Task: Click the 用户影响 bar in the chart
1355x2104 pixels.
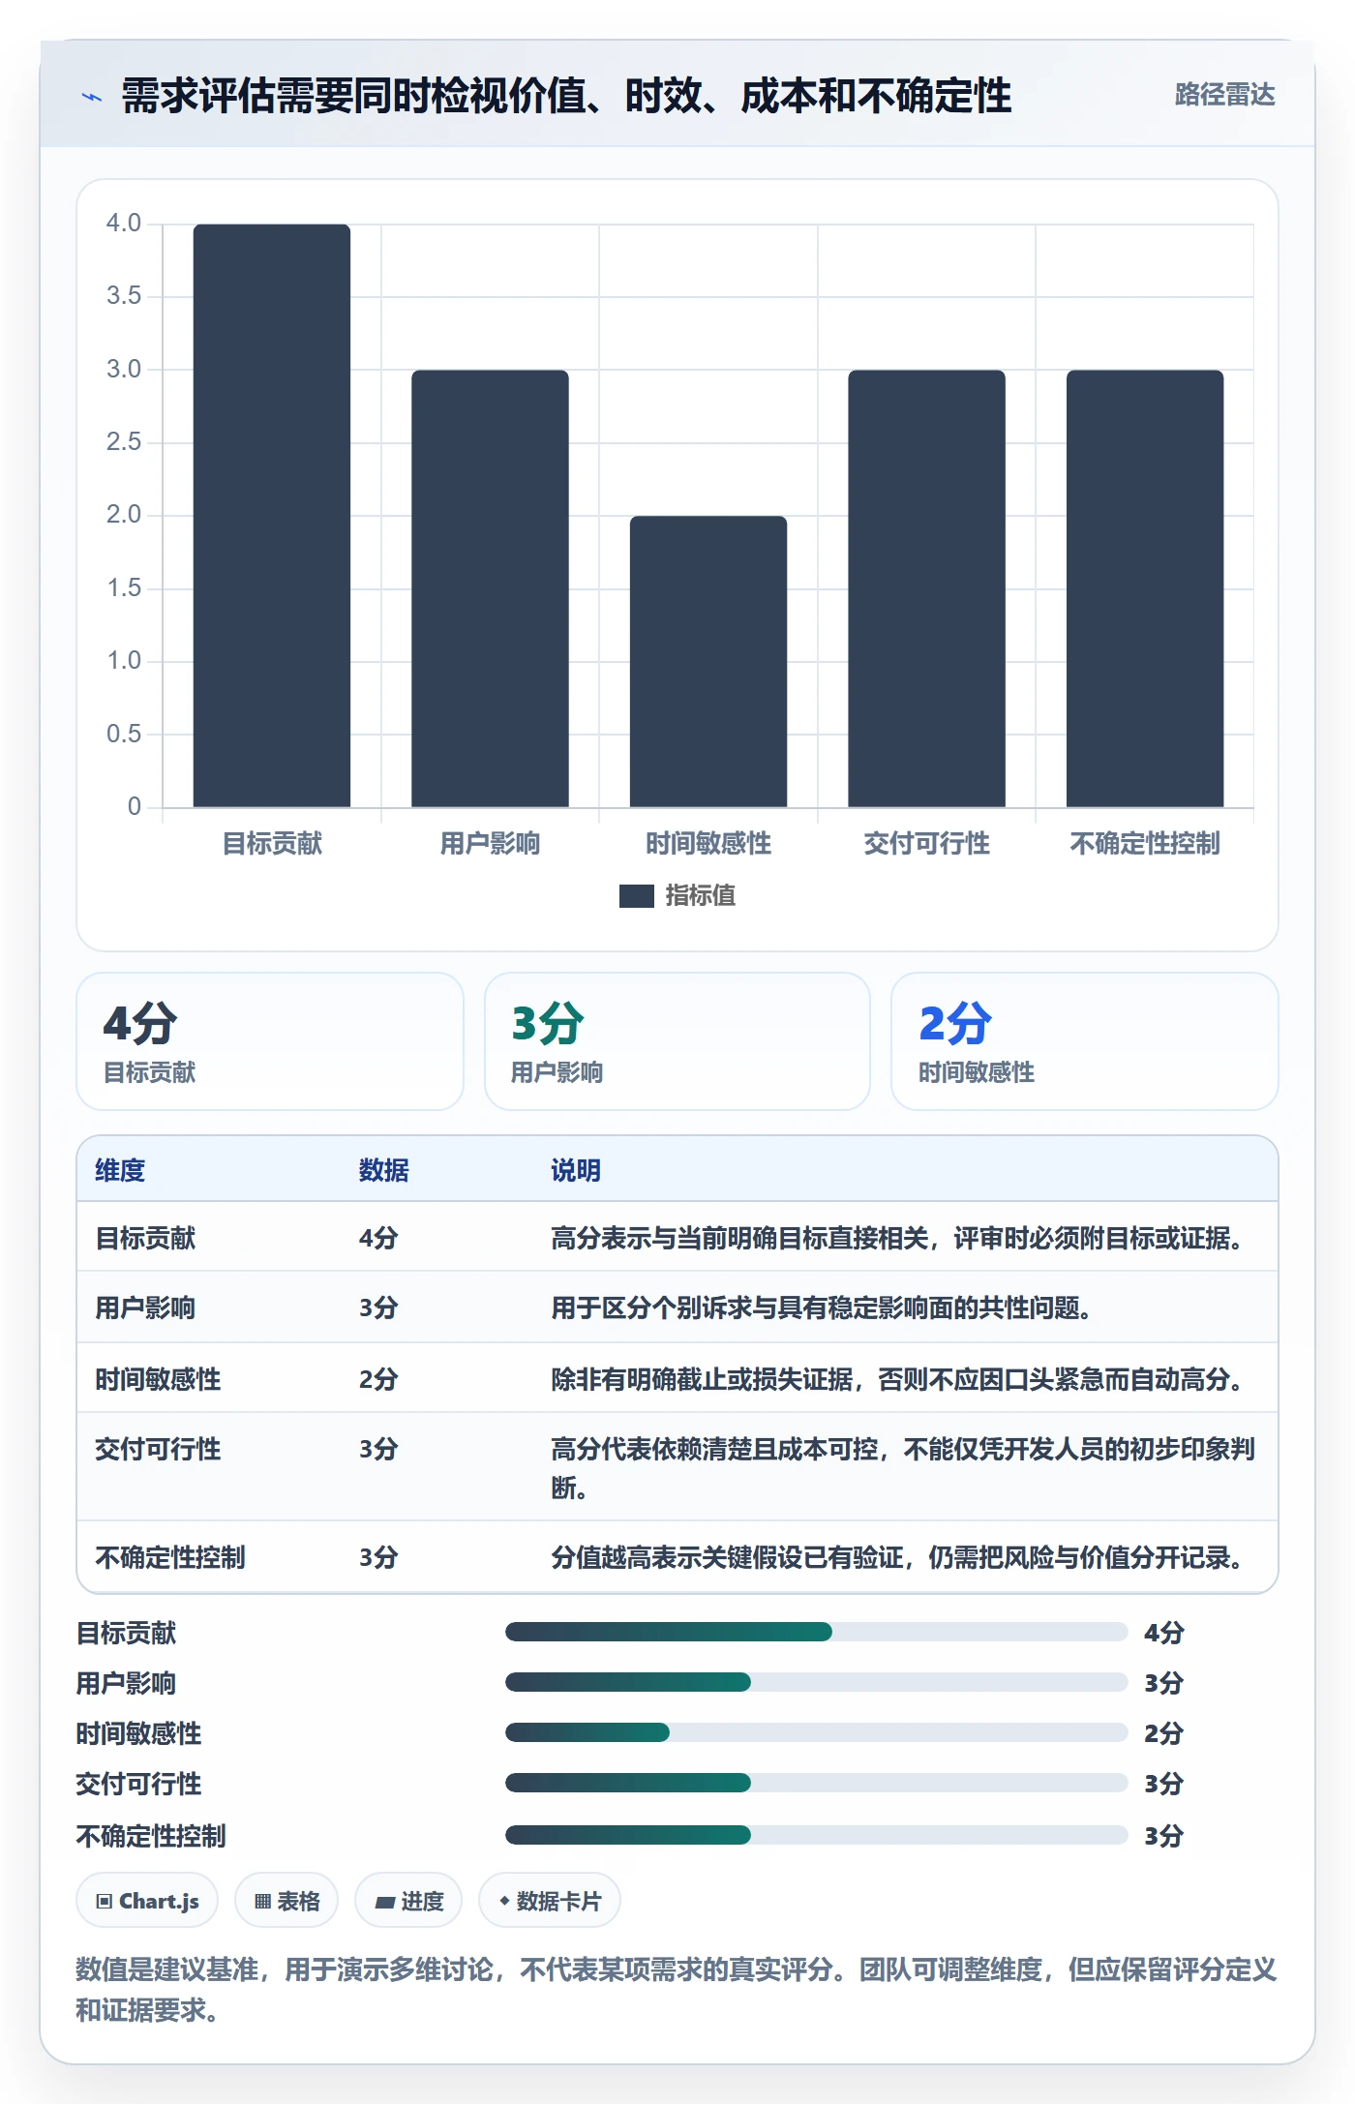Action: (x=490, y=588)
